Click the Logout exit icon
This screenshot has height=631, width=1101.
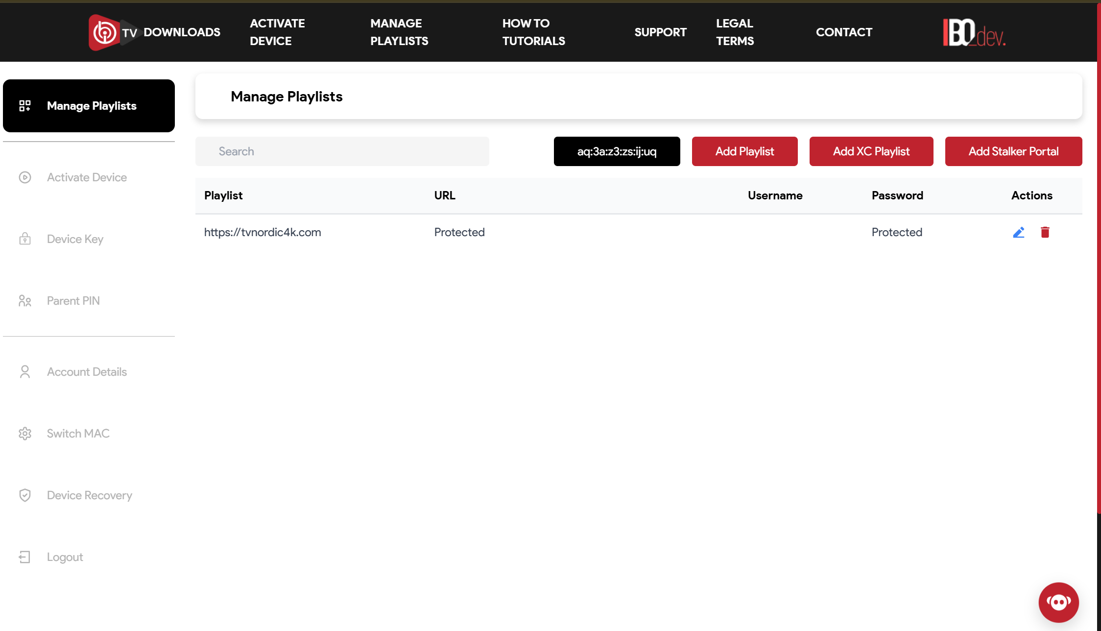point(25,557)
